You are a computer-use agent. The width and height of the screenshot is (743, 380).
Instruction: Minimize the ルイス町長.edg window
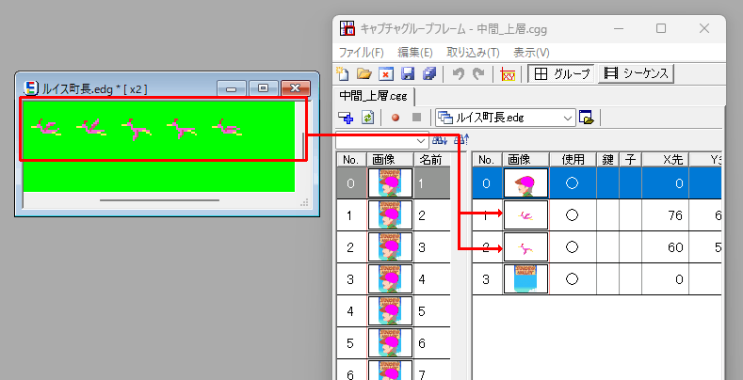coord(232,88)
